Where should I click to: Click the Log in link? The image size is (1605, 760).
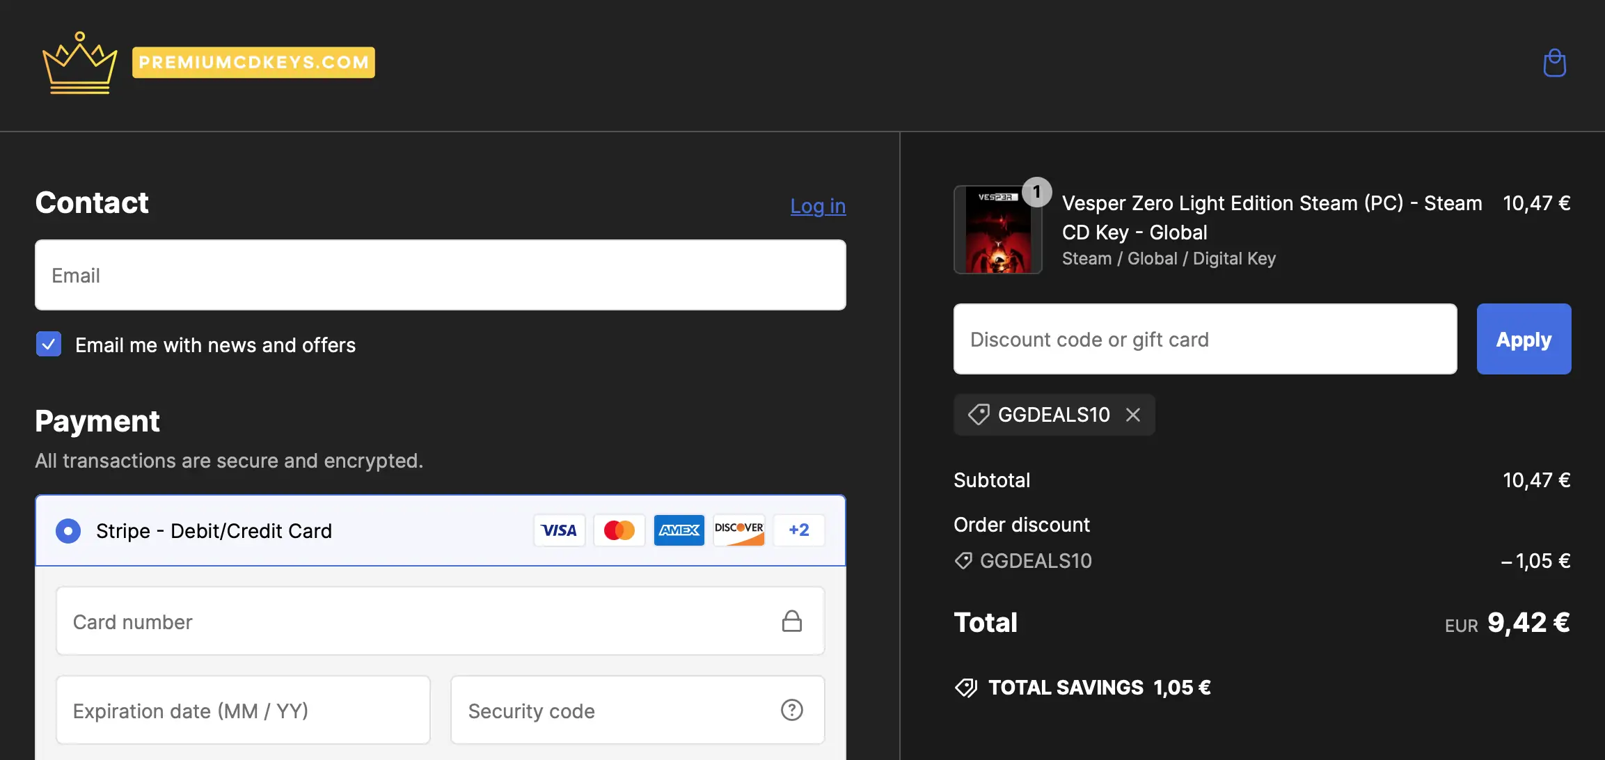coord(818,206)
